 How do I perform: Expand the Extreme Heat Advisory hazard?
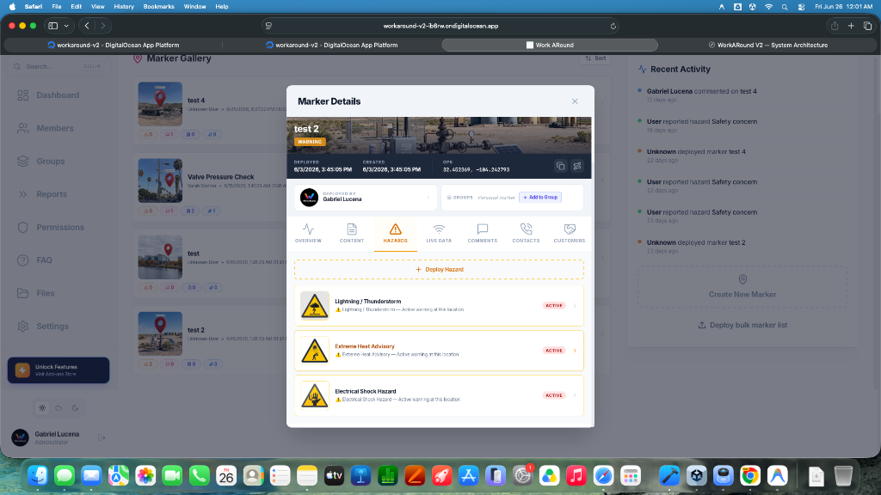[439, 351]
